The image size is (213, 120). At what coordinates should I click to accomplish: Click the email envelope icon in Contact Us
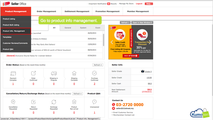click(x=113, y=108)
